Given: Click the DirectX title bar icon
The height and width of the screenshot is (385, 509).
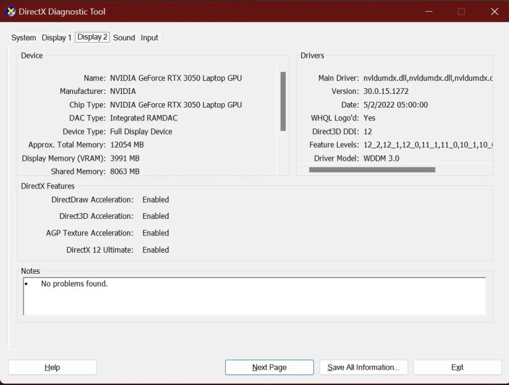Looking at the screenshot, I should [11, 11].
